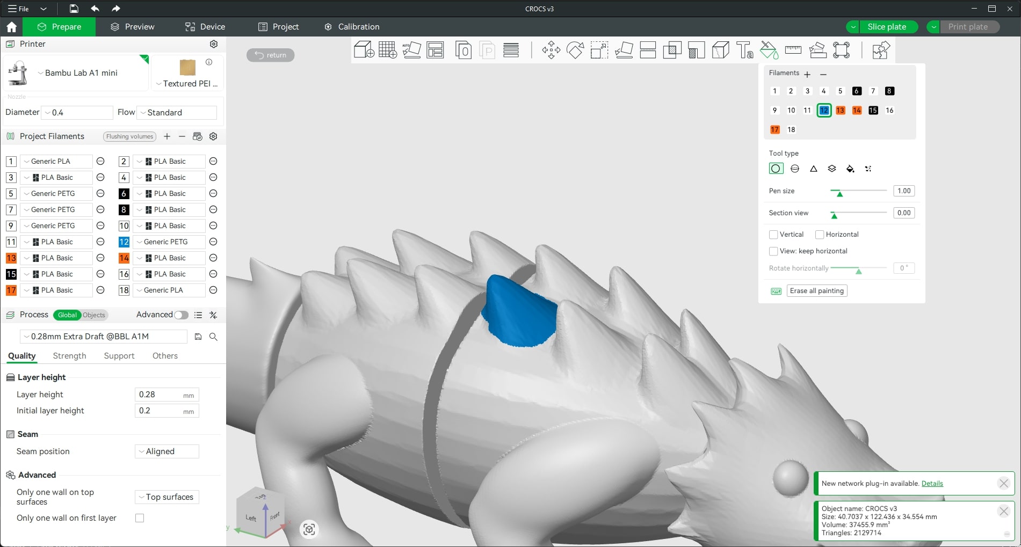Choose the Gap fill tool type

(x=868, y=169)
